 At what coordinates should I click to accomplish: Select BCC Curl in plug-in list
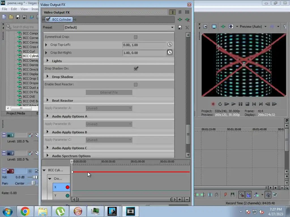click(x=29, y=51)
